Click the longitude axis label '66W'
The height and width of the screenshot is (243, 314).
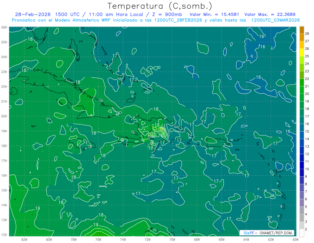click(222, 239)
